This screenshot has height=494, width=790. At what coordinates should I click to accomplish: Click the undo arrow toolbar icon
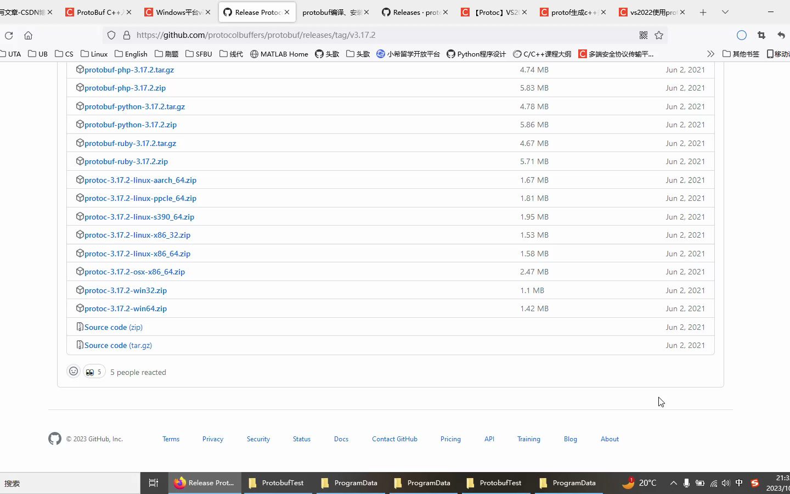[781, 35]
